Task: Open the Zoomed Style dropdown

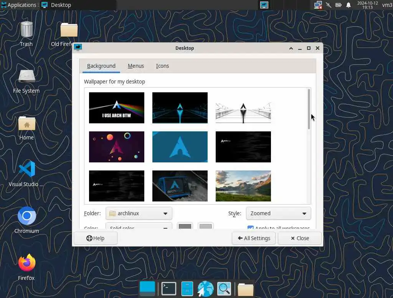Action: click(x=279, y=213)
